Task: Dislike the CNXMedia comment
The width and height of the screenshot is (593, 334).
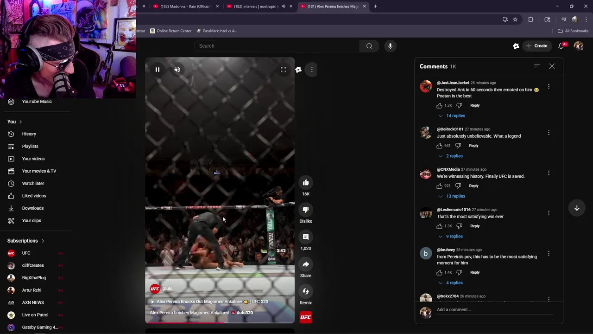Action: [x=458, y=186]
